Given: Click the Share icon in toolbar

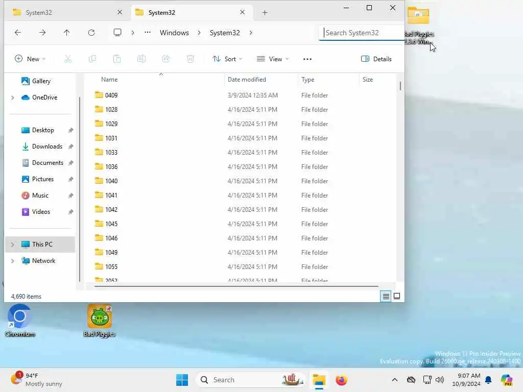Looking at the screenshot, I should click(166, 59).
